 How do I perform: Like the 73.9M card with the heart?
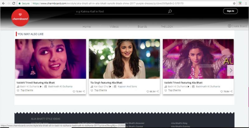(74, 92)
